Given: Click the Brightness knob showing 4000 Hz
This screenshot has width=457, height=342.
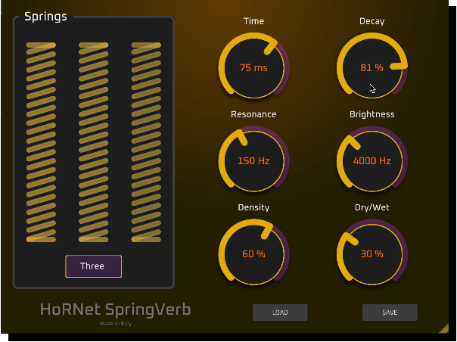Looking at the screenshot, I should [372, 160].
